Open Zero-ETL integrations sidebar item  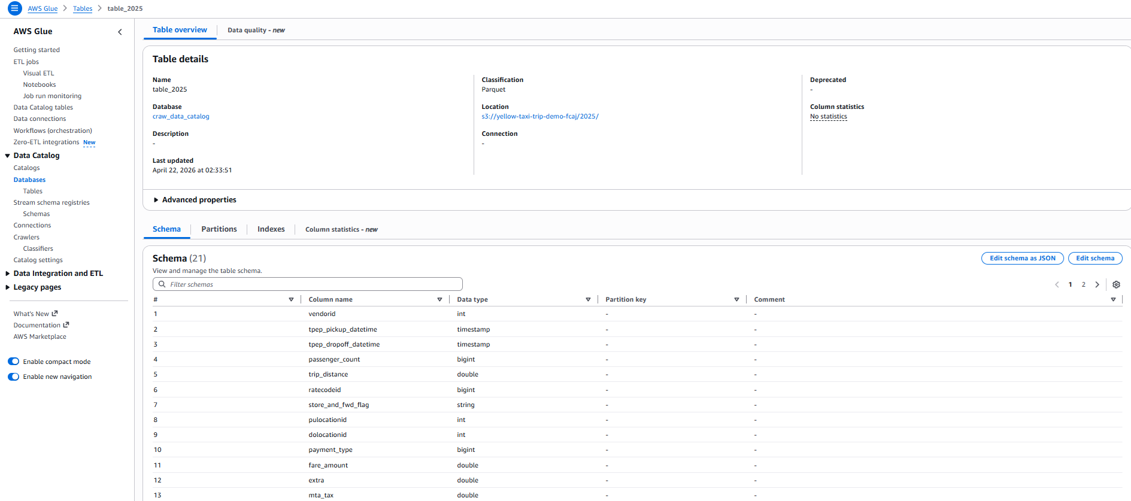coord(46,142)
